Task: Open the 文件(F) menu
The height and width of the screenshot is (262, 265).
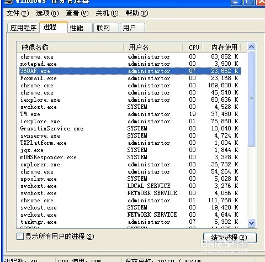Action: pos(18,13)
